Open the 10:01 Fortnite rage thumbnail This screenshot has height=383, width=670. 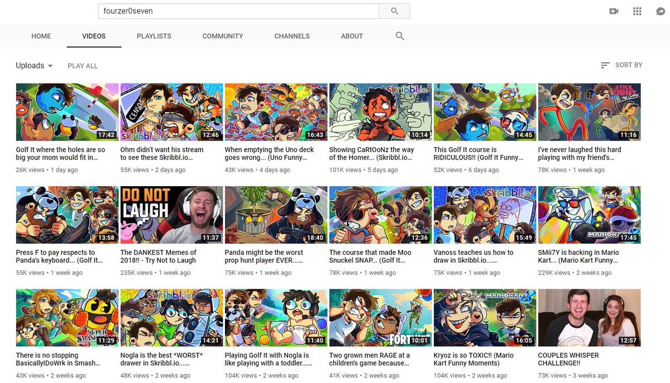tap(380, 318)
